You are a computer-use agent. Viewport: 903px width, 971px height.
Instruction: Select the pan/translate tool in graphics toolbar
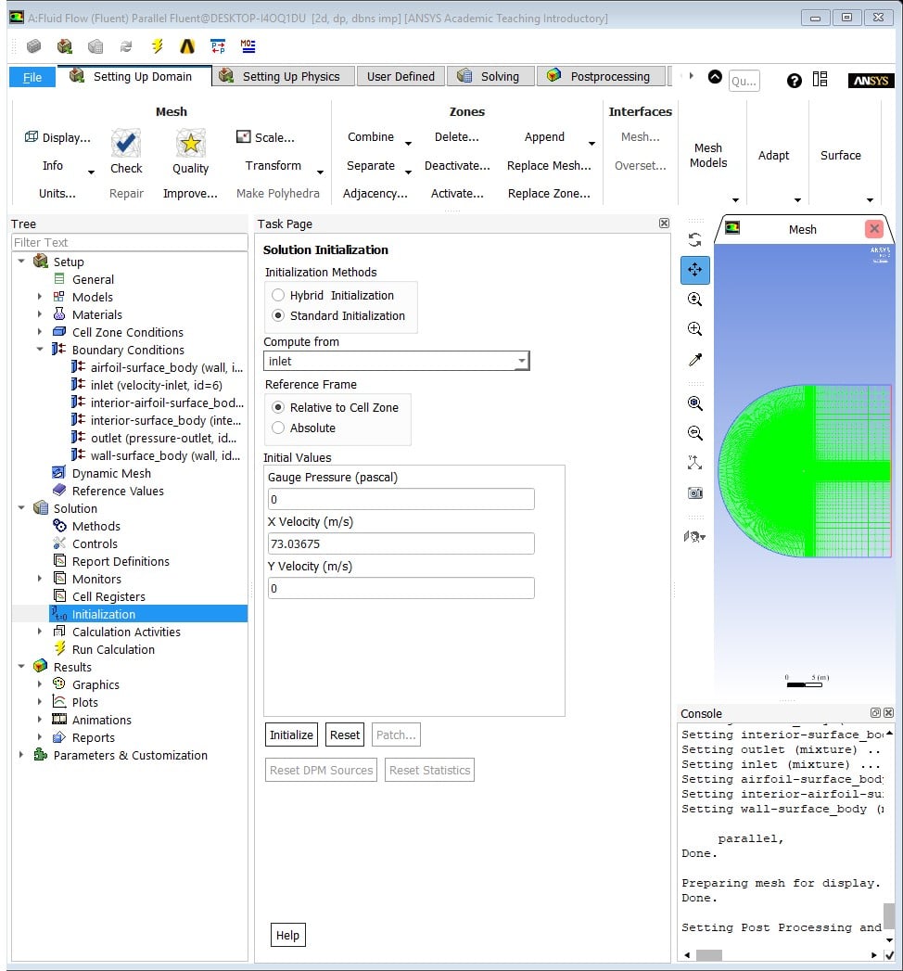tap(695, 269)
